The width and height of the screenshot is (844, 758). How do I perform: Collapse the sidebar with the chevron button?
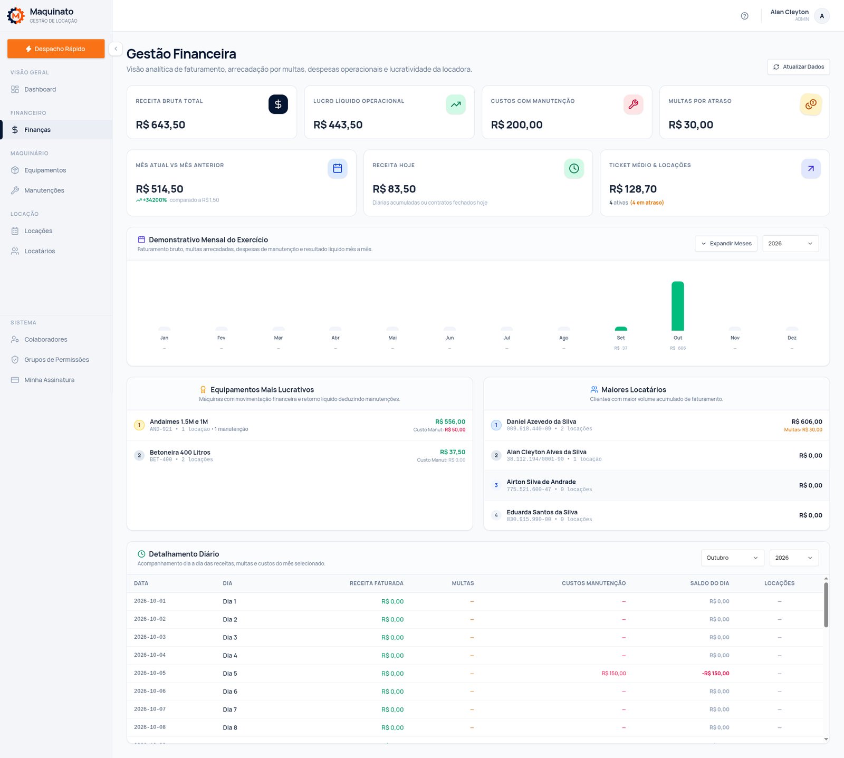[x=116, y=49]
